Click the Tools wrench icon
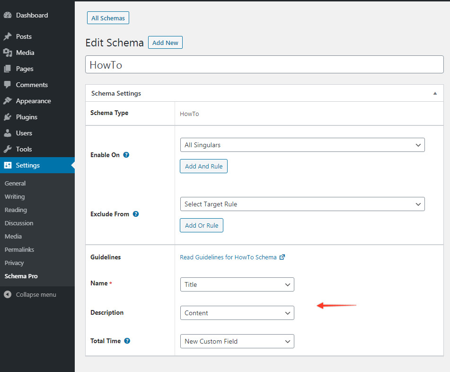Viewport: 450px width, 372px height. (8, 149)
